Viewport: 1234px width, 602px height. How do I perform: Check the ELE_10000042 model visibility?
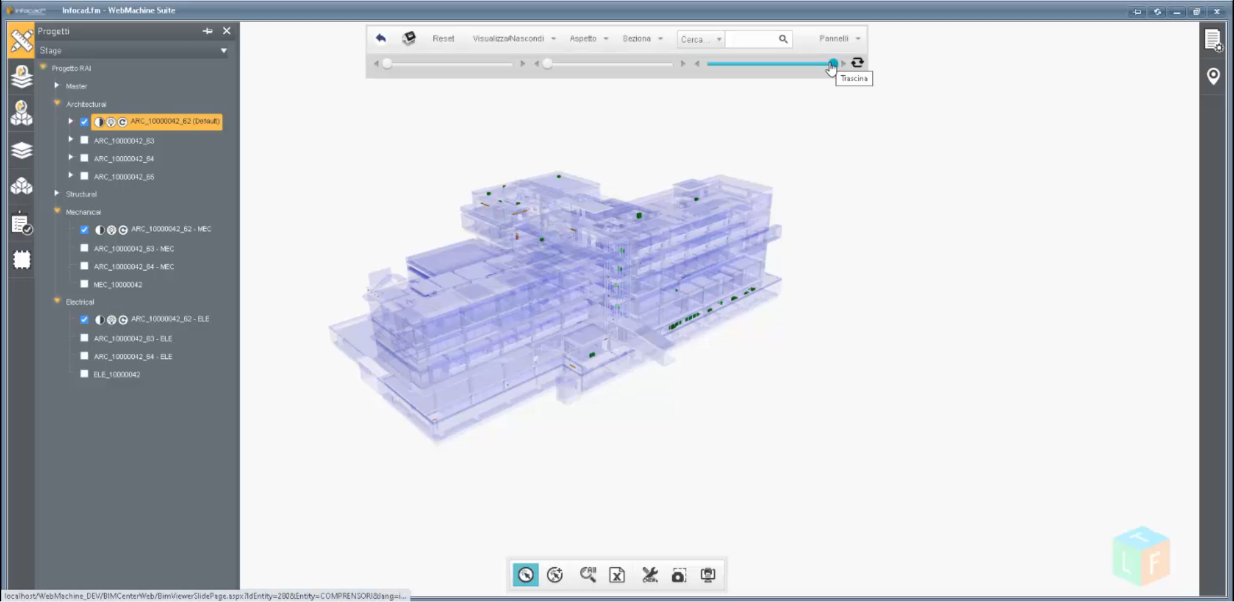click(84, 373)
